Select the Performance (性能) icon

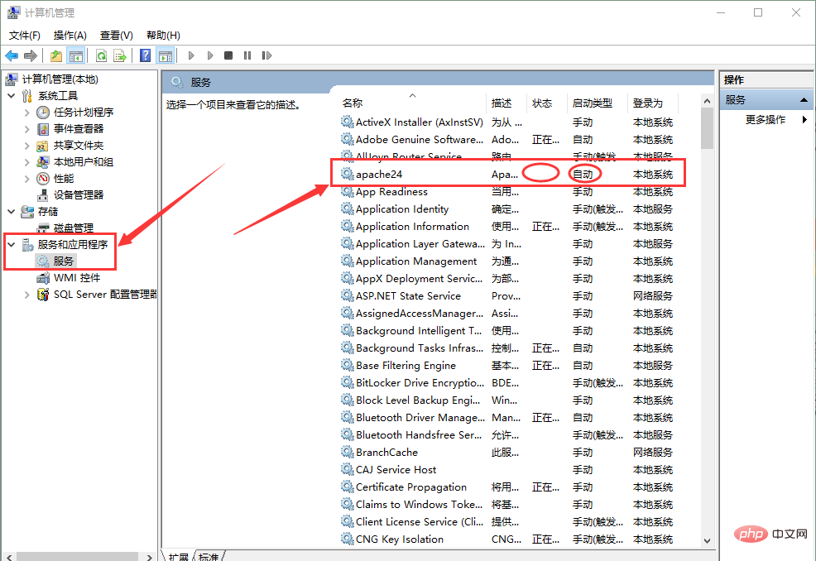point(43,179)
